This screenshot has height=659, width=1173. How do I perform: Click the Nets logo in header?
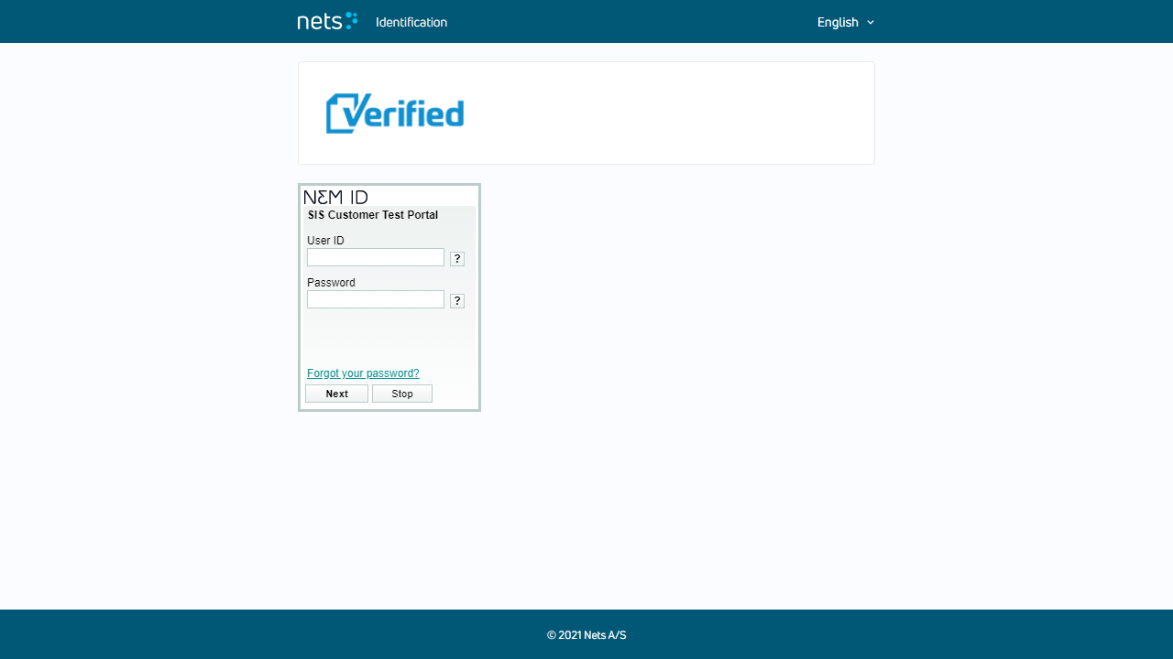click(327, 21)
